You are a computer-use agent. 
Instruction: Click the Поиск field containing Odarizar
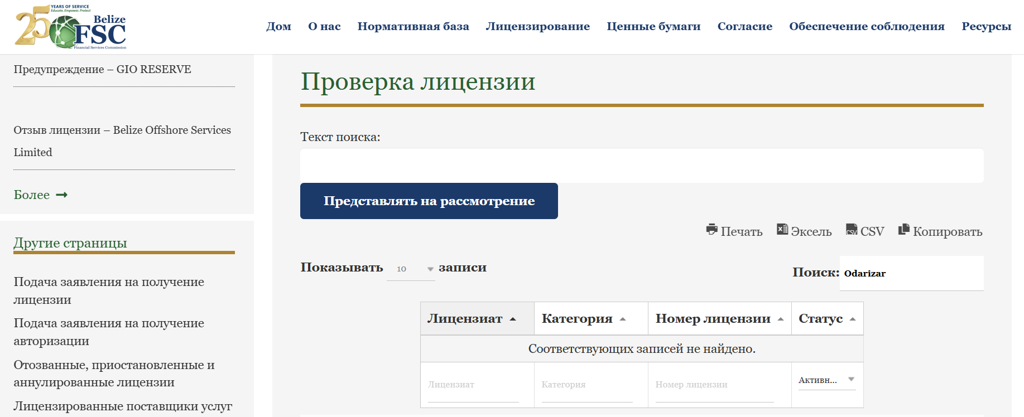[912, 273]
